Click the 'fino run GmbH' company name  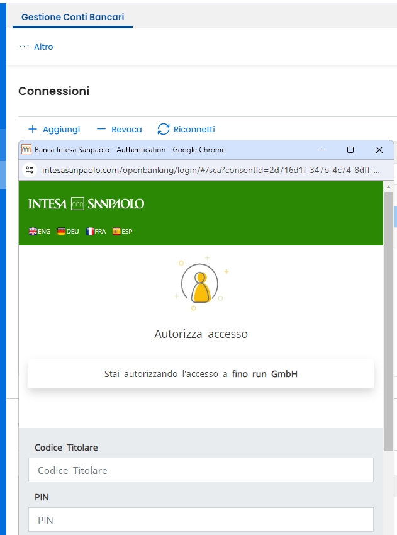pyautogui.click(x=265, y=374)
